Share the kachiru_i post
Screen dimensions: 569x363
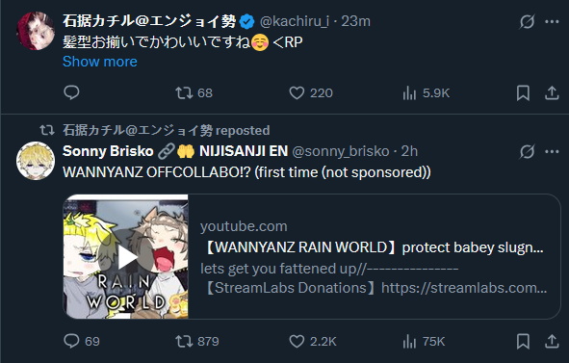(552, 93)
